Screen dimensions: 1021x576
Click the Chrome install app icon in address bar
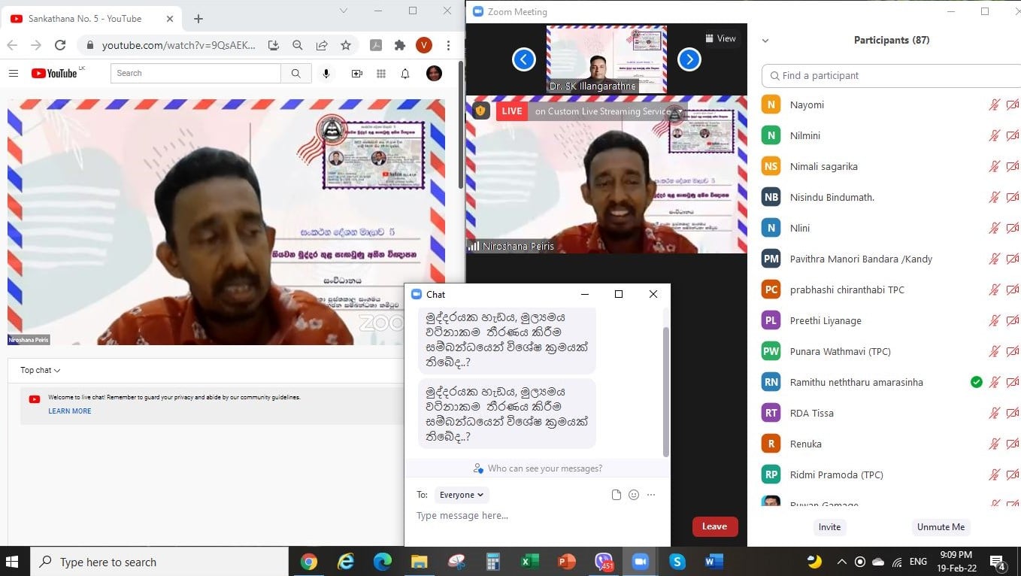[274, 45]
